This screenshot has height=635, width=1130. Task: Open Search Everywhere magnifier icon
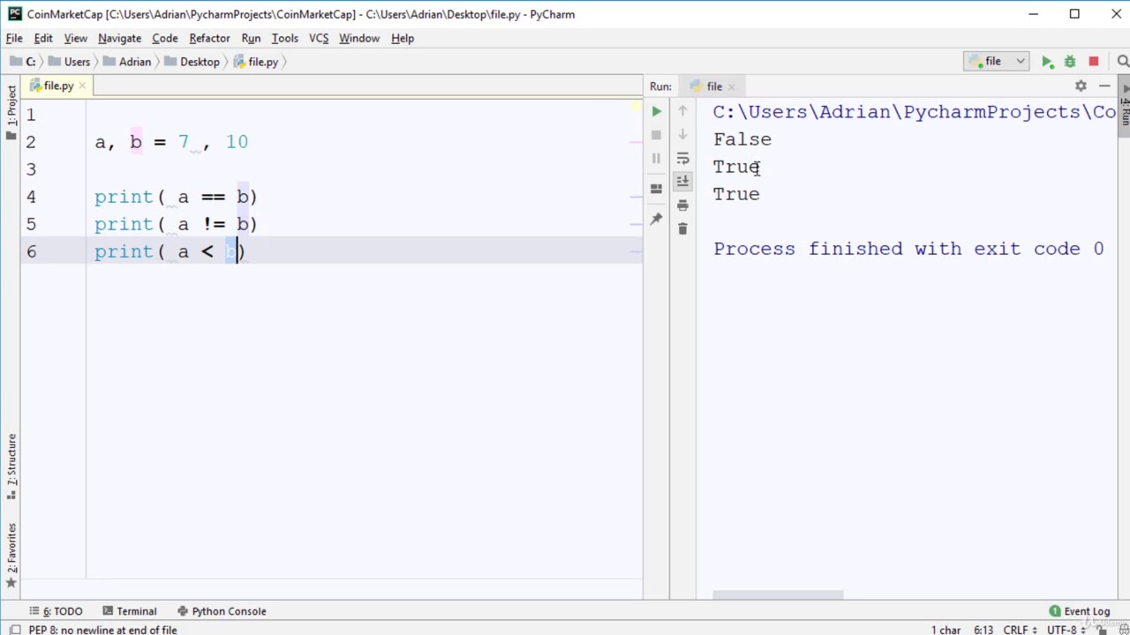point(1123,62)
